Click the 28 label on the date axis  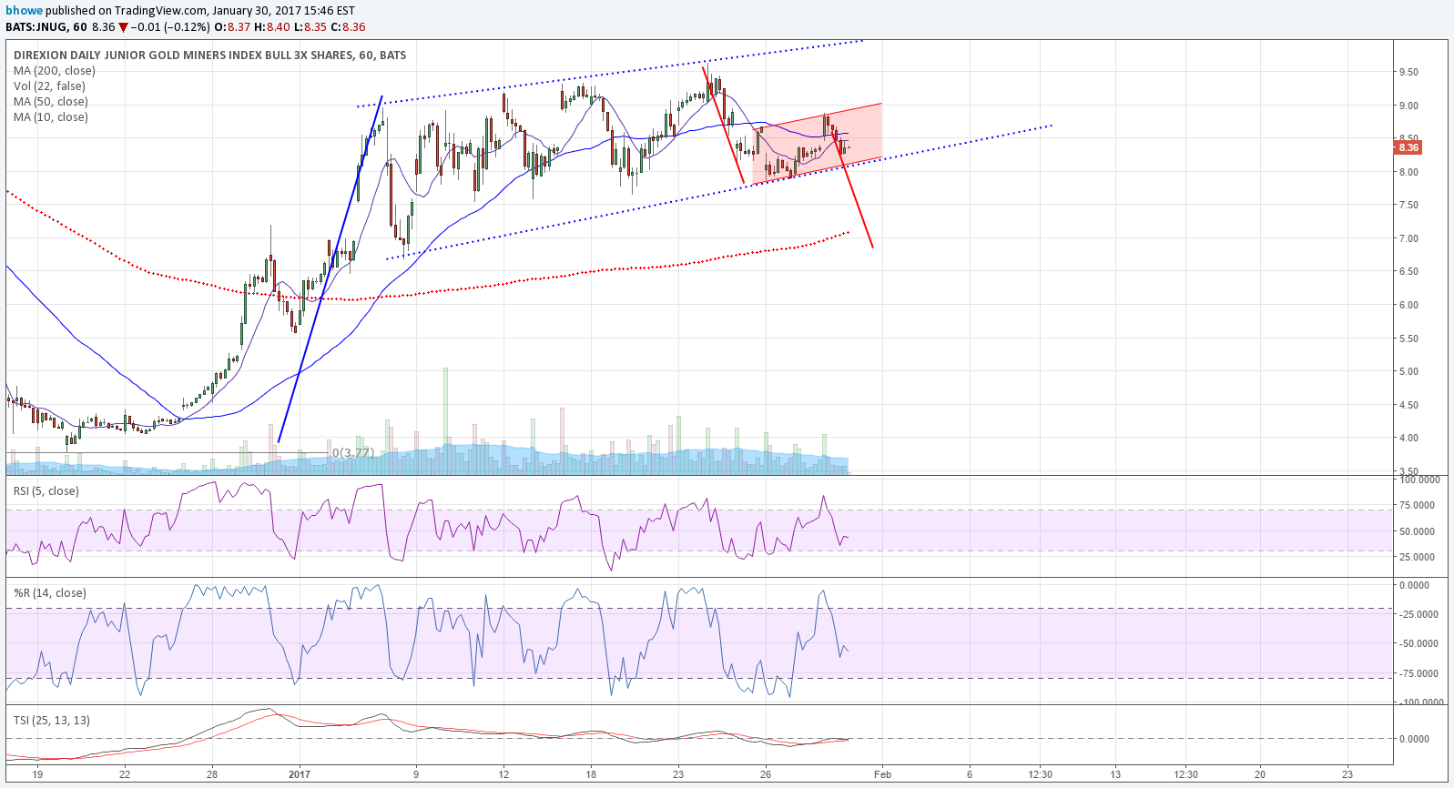pos(212,774)
